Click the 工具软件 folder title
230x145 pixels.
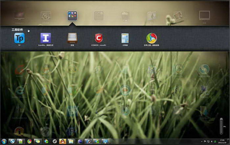[x=17, y=30]
